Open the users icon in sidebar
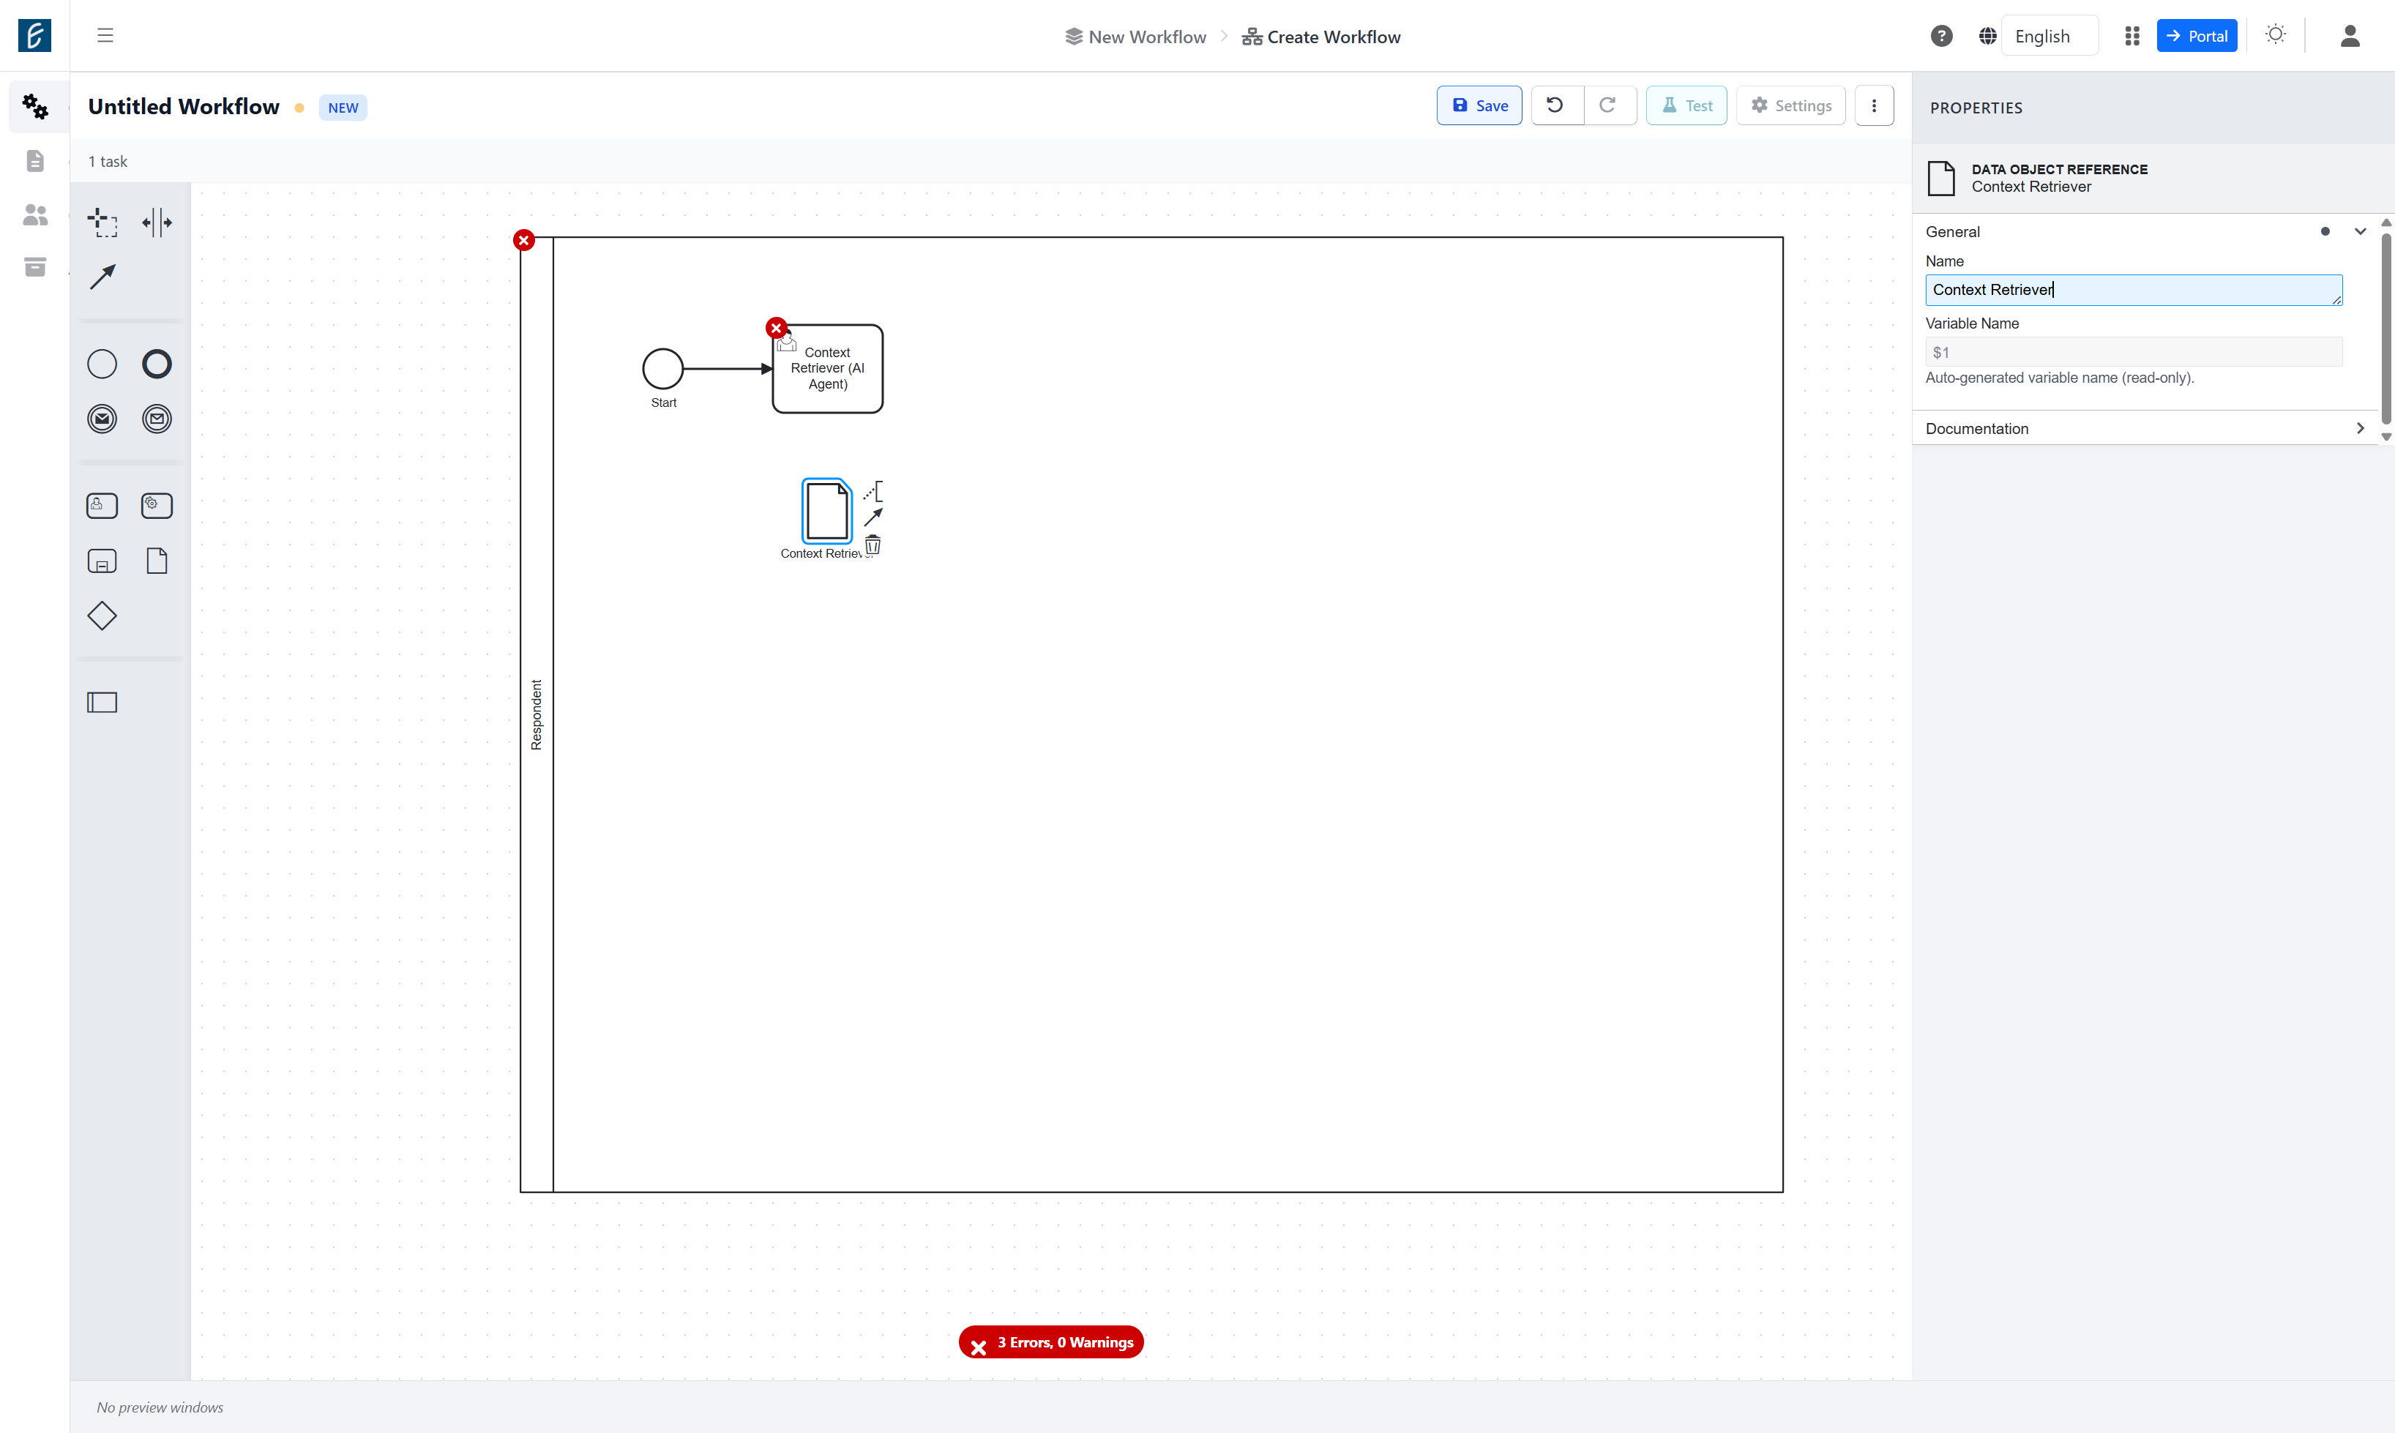The height and width of the screenshot is (1433, 2395). (x=36, y=214)
